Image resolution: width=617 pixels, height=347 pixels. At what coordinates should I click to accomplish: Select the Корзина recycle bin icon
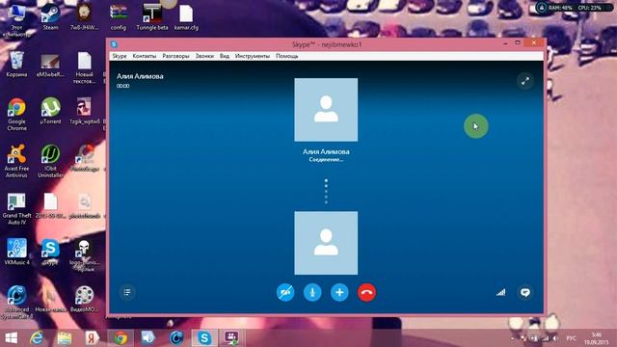(16, 65)
